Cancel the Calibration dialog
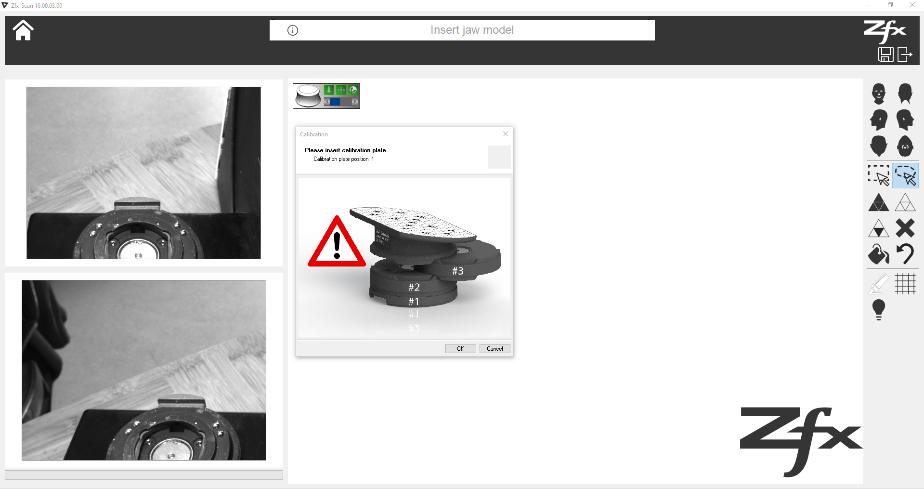 point(495,349)
